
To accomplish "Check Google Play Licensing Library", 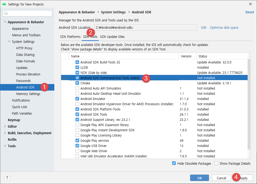I will click(77, 135).
